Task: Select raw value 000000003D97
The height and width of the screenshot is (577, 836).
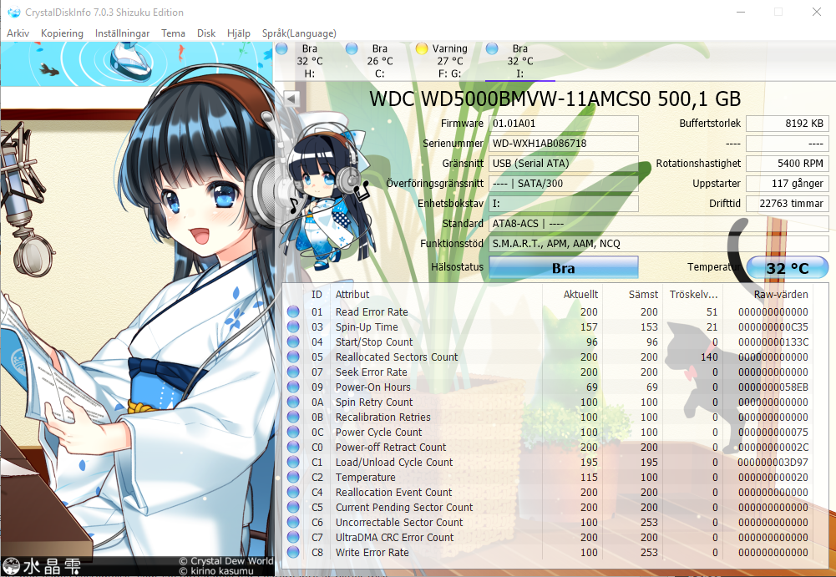Action: pyautogui.click(x=773, y=463)
